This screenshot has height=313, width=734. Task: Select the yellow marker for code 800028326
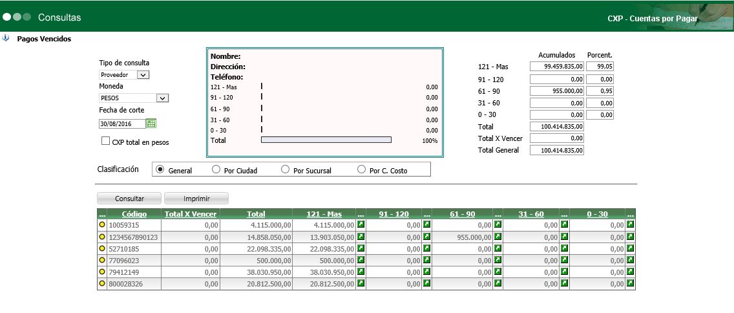point(102,283)
